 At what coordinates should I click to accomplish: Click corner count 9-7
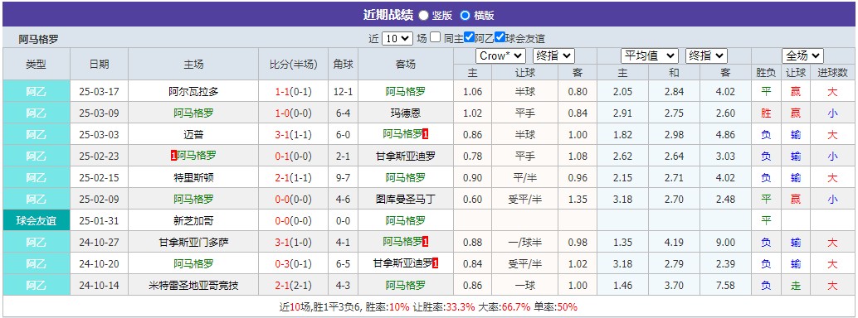point(343,177)
